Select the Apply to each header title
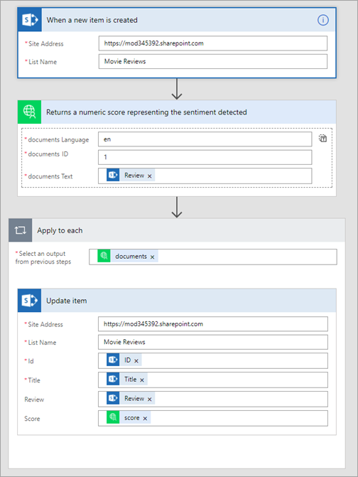This screenshot has height=477, width=358. point(60,230)
